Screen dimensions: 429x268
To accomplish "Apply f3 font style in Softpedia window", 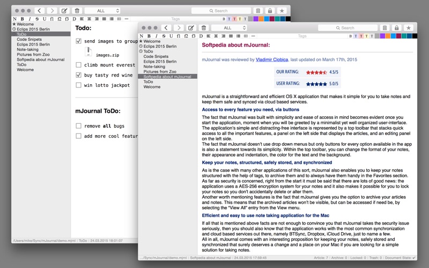I will pos(194,36).
